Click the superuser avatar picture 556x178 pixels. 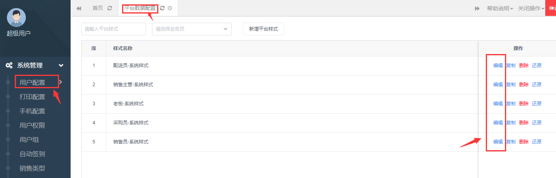pos(16,17)
